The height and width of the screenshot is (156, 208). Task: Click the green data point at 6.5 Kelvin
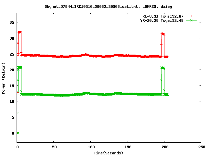point(18,113)
